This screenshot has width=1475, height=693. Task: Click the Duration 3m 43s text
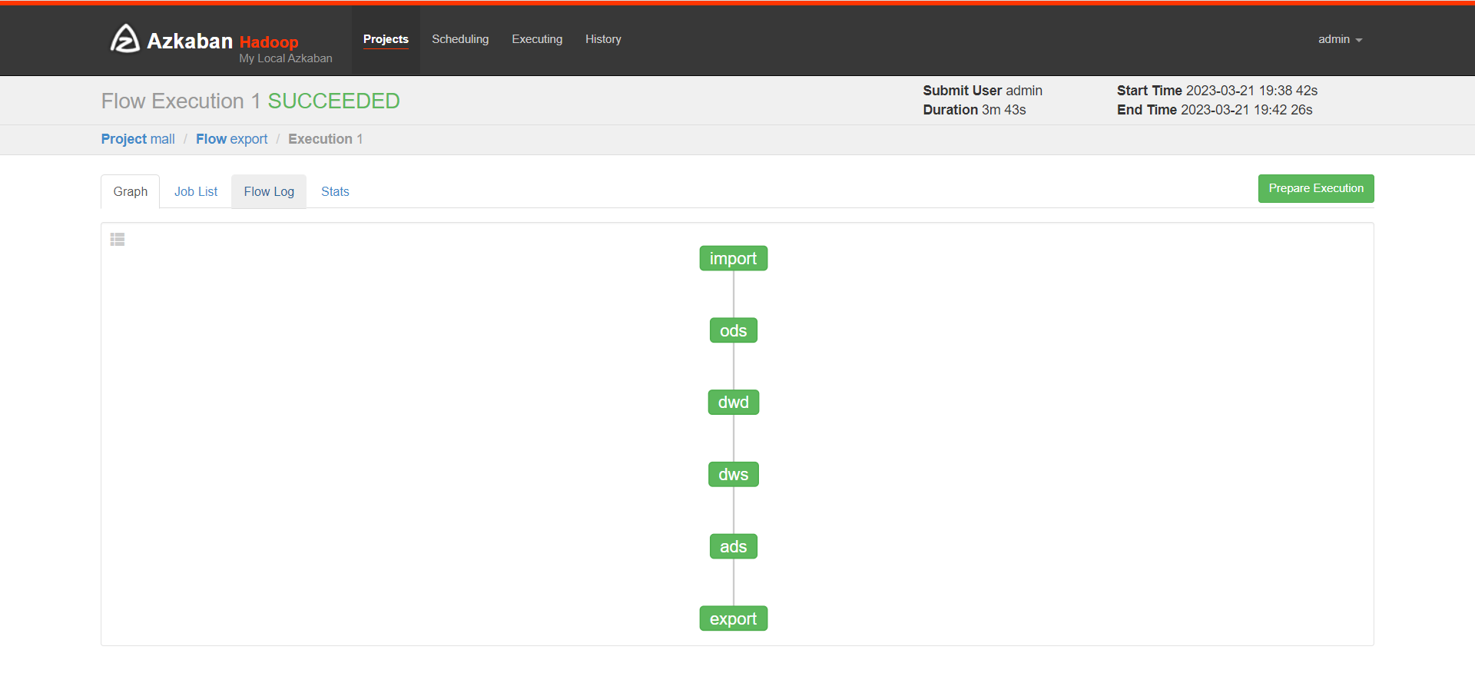tap(974, 110)
